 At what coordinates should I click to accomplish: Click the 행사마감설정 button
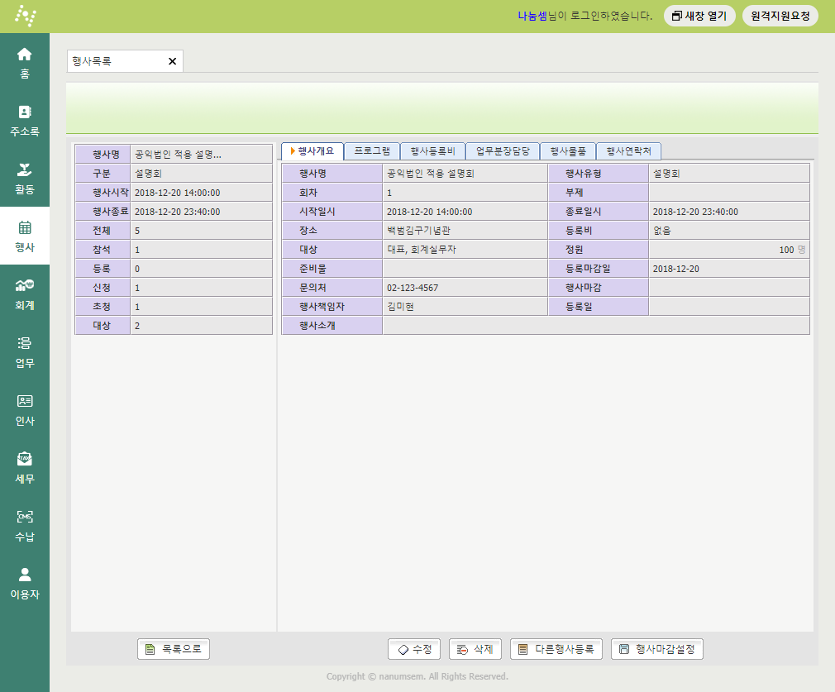pyautogui.click(x=657, y=649)
